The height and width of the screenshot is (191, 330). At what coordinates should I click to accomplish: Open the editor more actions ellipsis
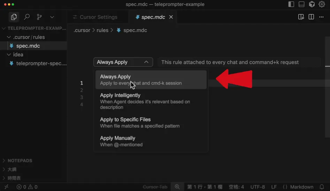point(321,17)
